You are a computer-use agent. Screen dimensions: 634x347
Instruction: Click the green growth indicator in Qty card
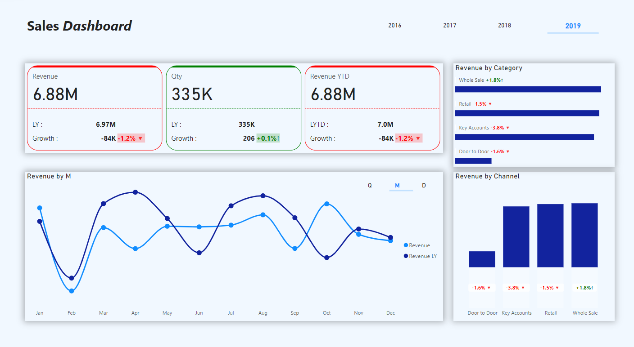point(268,138)
